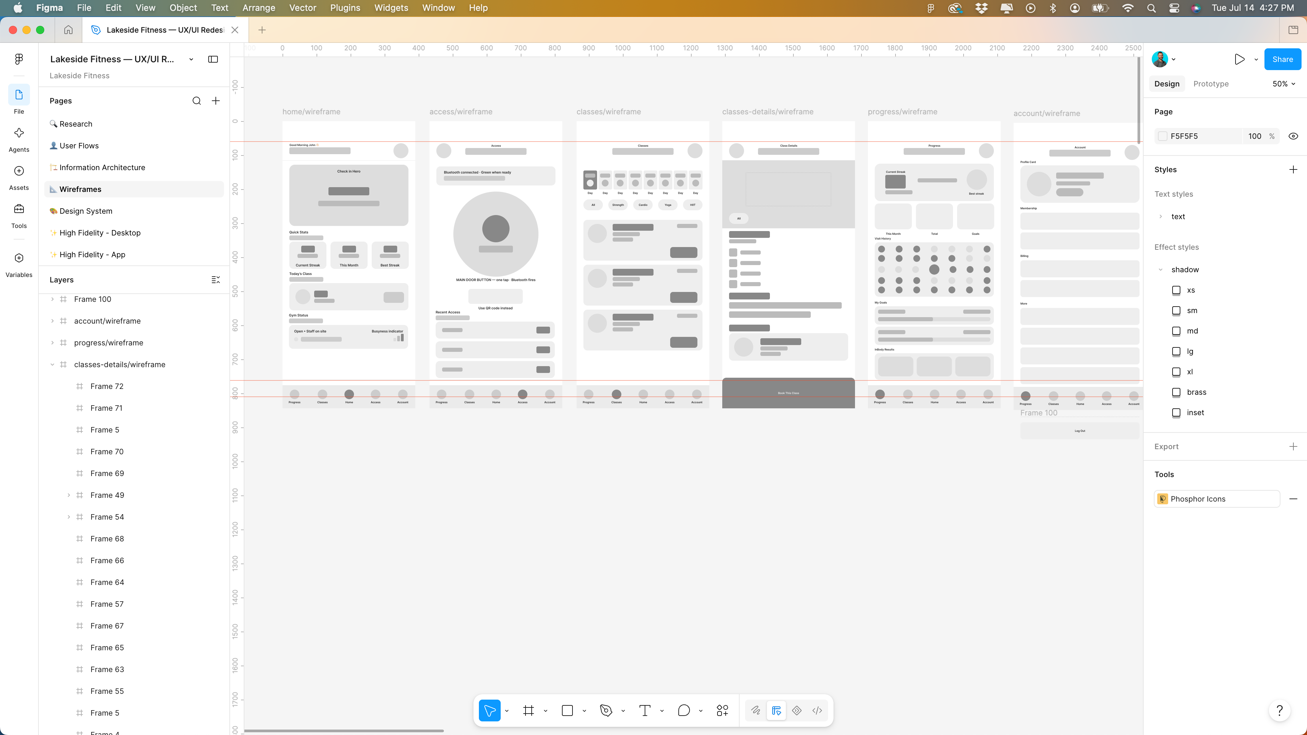Open the Variables panel
The image size is (1307, 735).
click(x=19, y=264)
